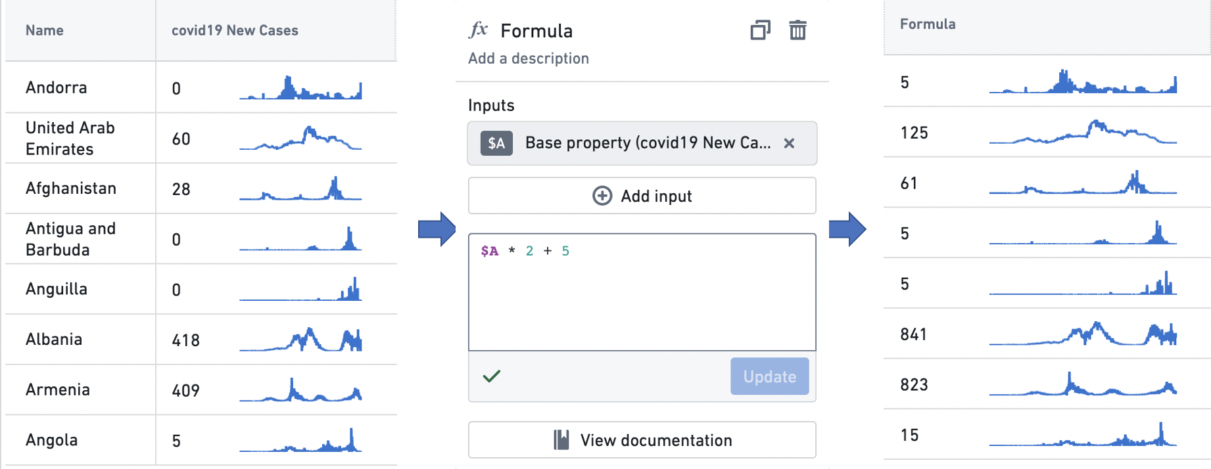This screenshot has height=469, width=1211.
Task: Select the $A variable badge
Action: [x=496, y=143]
